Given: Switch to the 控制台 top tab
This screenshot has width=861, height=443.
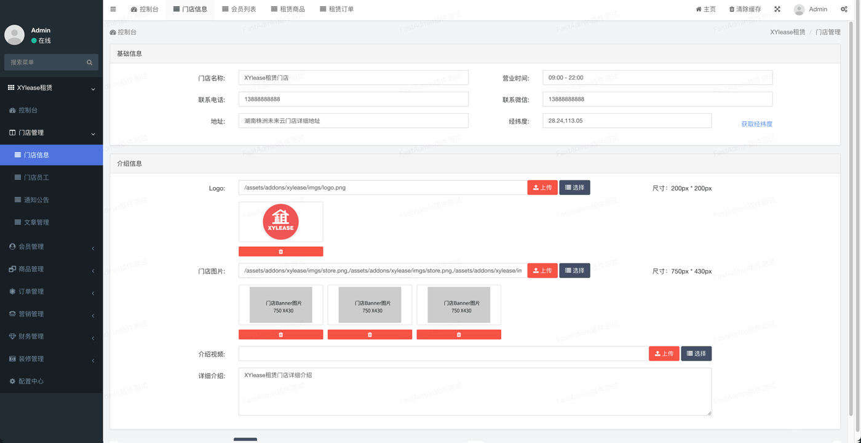Looking at the screenshot, I should (145, 9).
